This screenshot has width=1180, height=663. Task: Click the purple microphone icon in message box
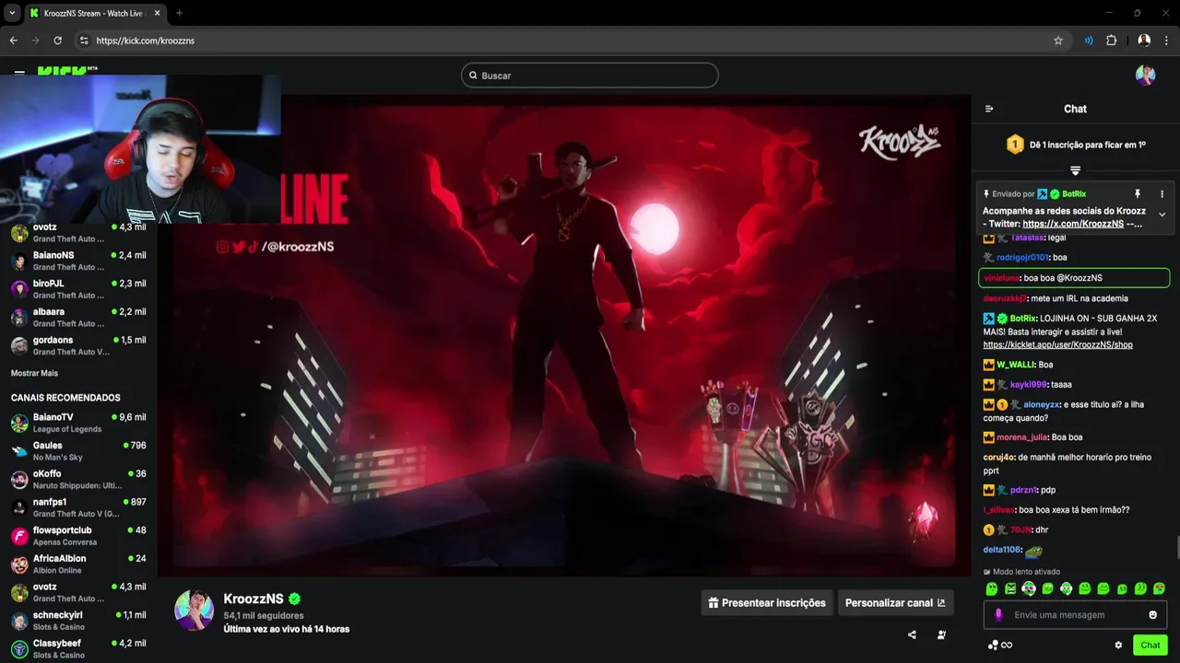click(998, 615)
